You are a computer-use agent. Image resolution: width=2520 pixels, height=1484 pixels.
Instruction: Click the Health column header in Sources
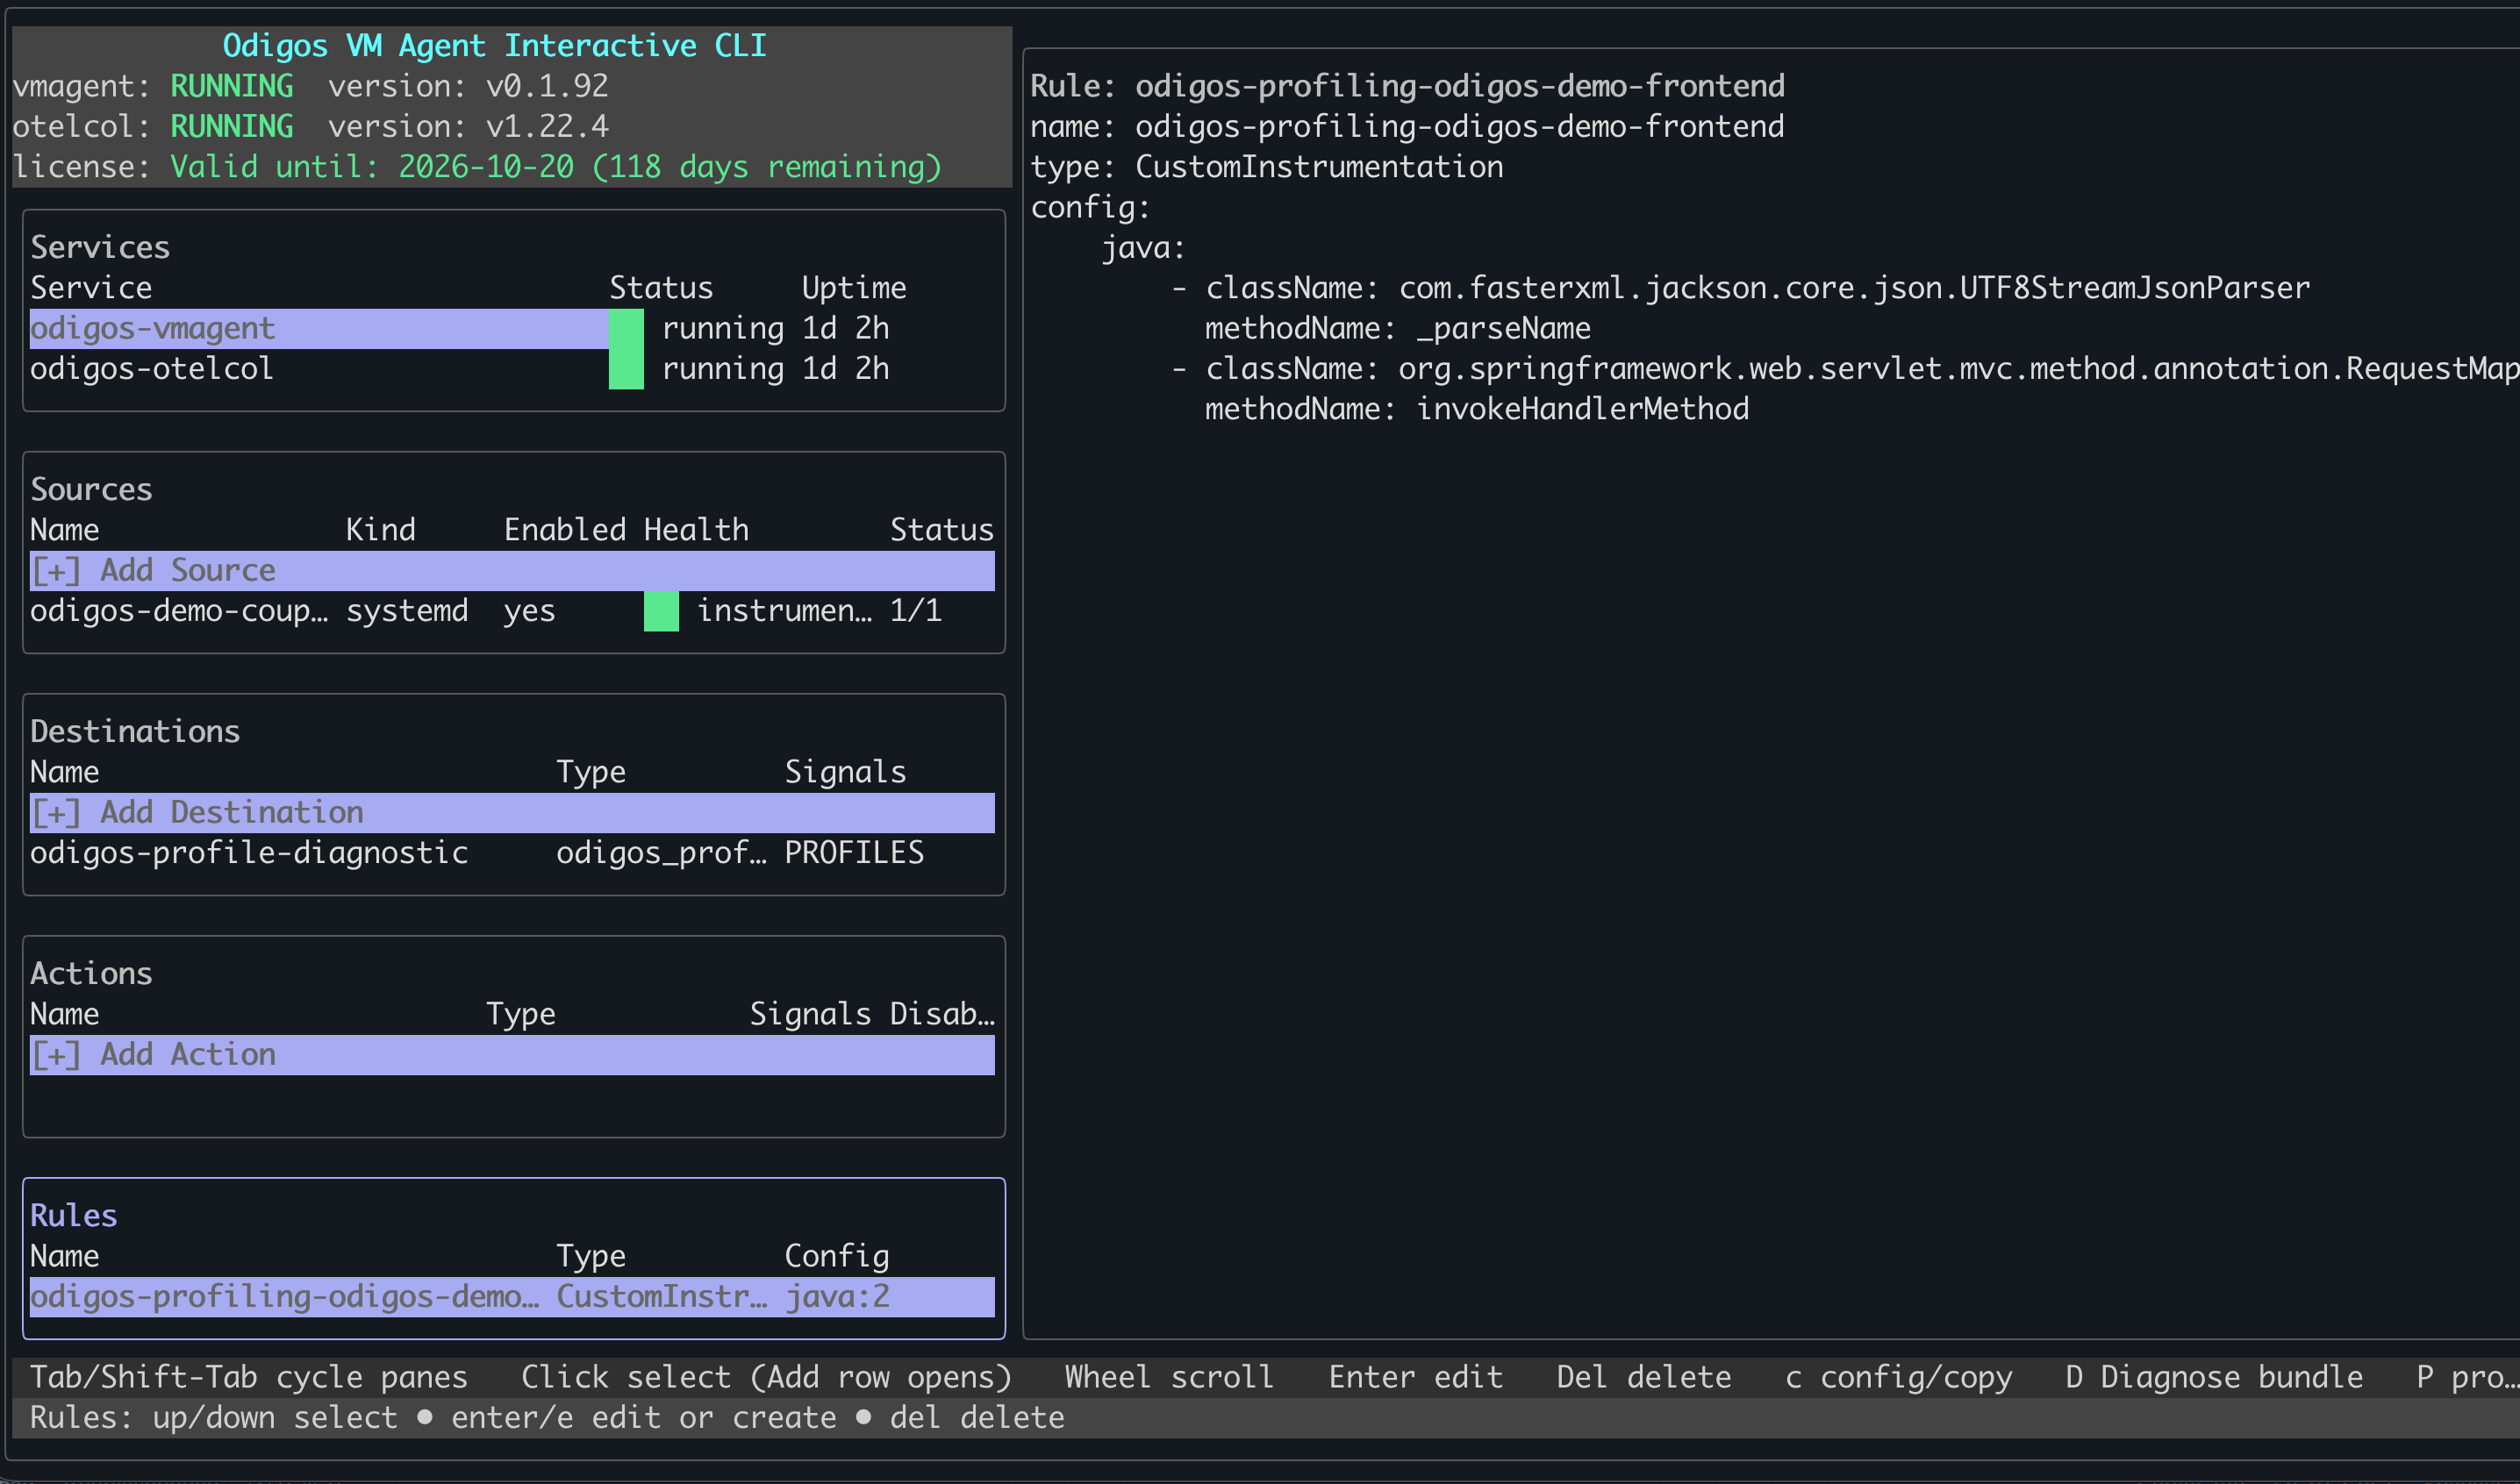coord(697,530)
